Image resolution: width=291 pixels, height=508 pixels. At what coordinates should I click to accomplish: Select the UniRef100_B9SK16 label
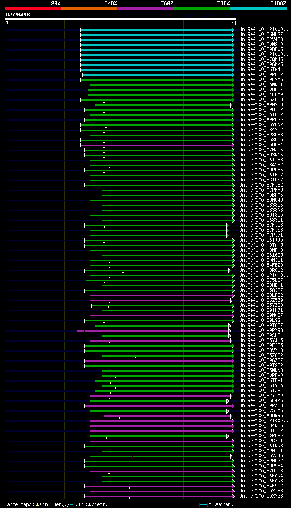point(261,155)
